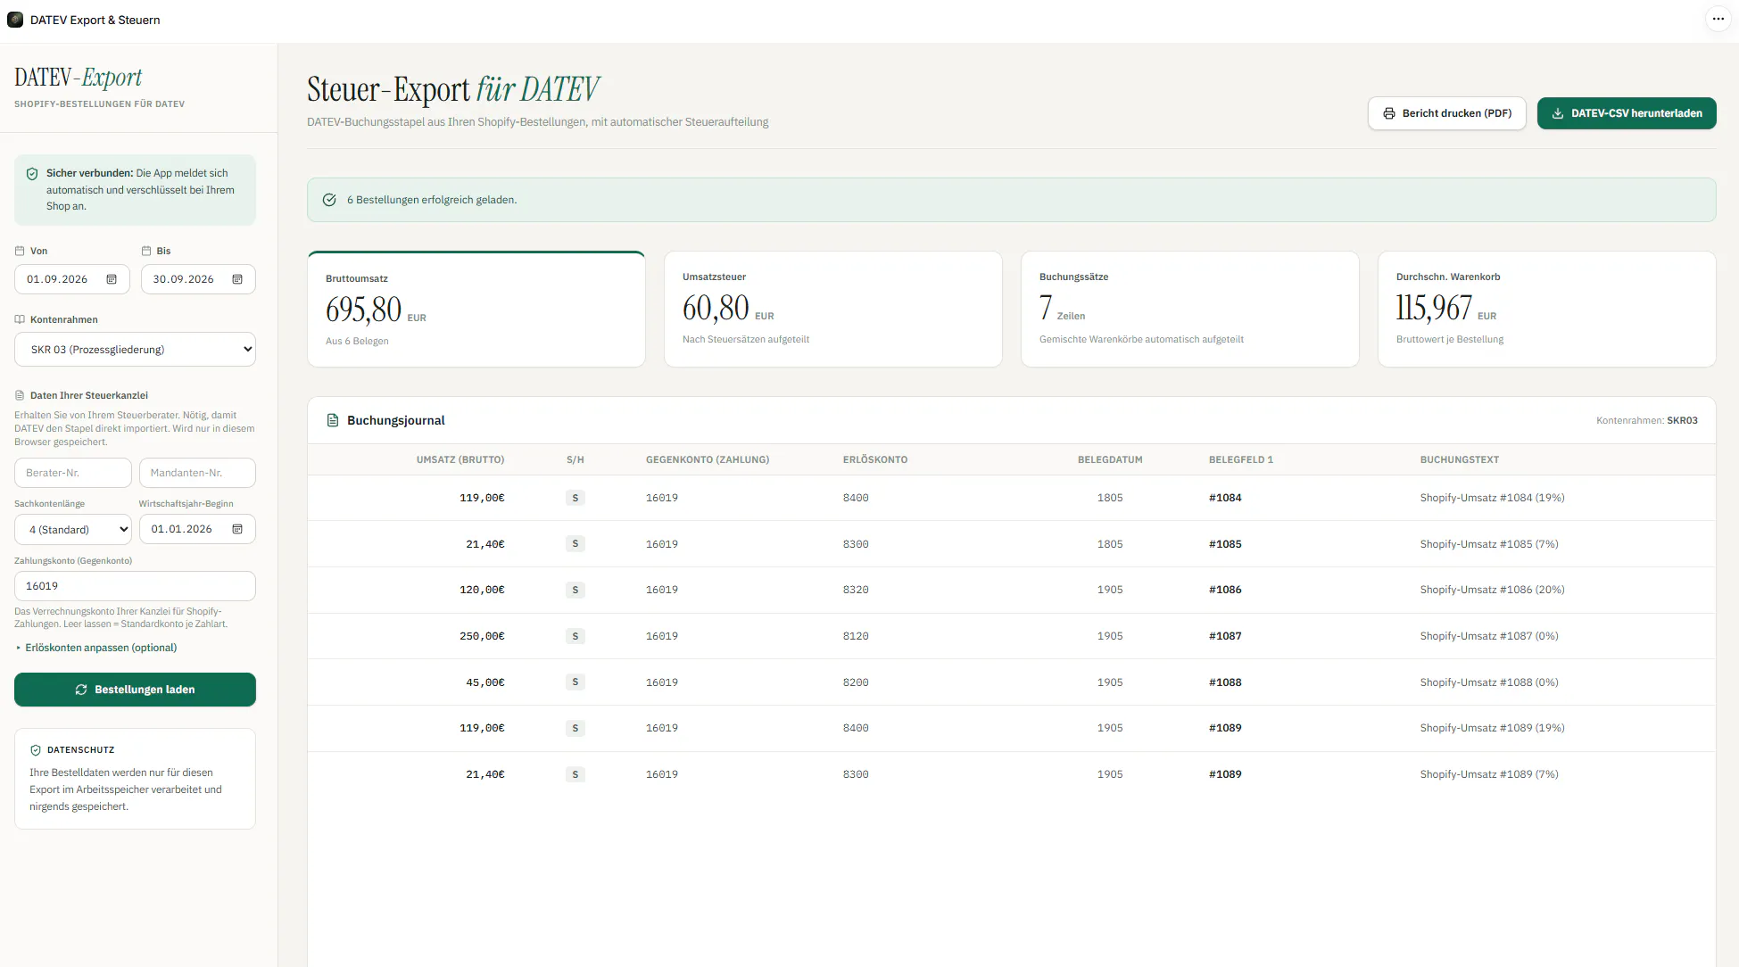The image size is (1739, 967).
Task: Click the document icon beside Daten Ihrer Steuerkanzlei
Action: [20, 395]
